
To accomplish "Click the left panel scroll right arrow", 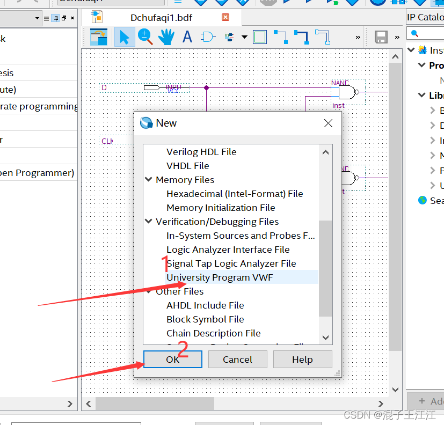I will 70,404.
